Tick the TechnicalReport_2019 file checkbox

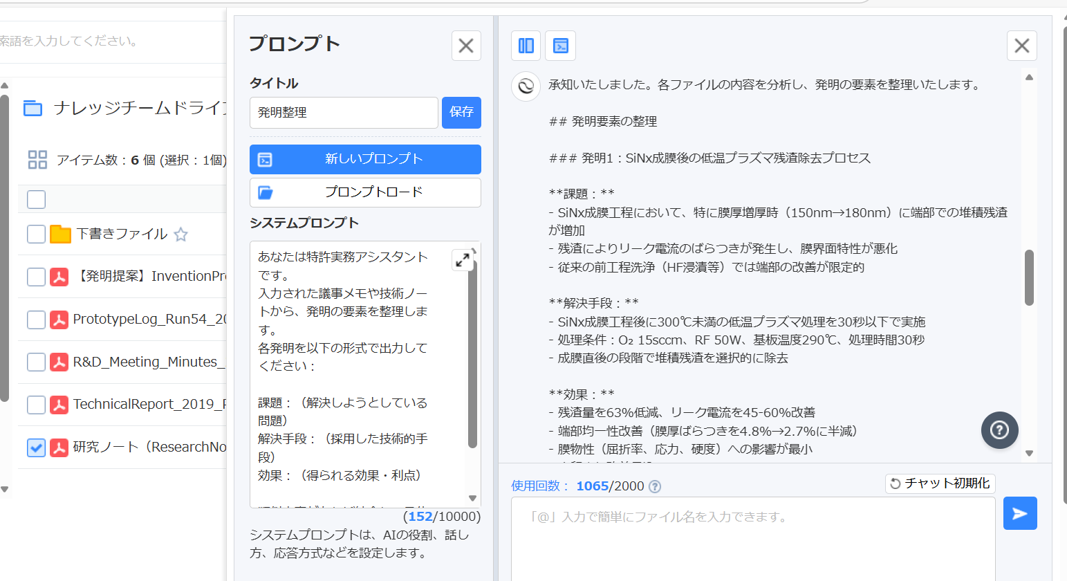pyautogui.click(x=36, y=405)
